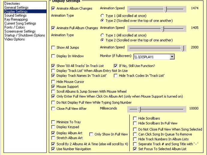Select Type 2 for album change animation
This screenshot has width=207, height=155.
[102, 21]
